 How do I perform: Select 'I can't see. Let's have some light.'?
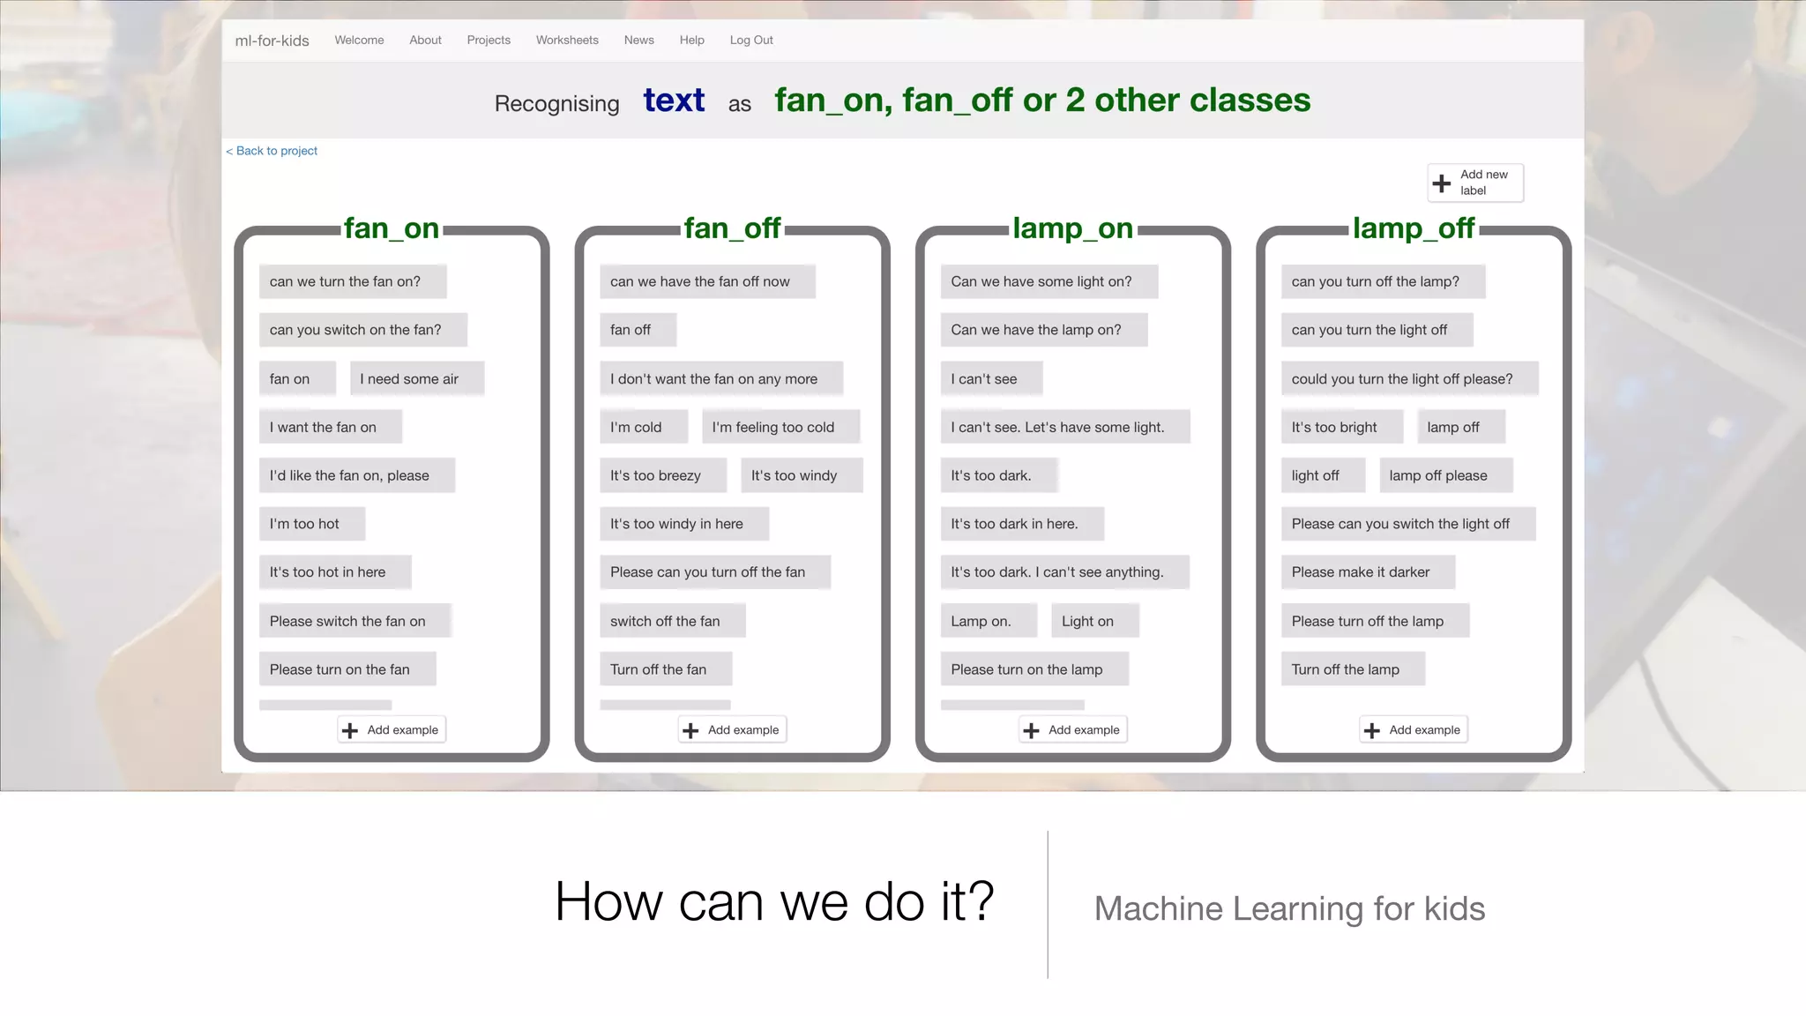1065,427
